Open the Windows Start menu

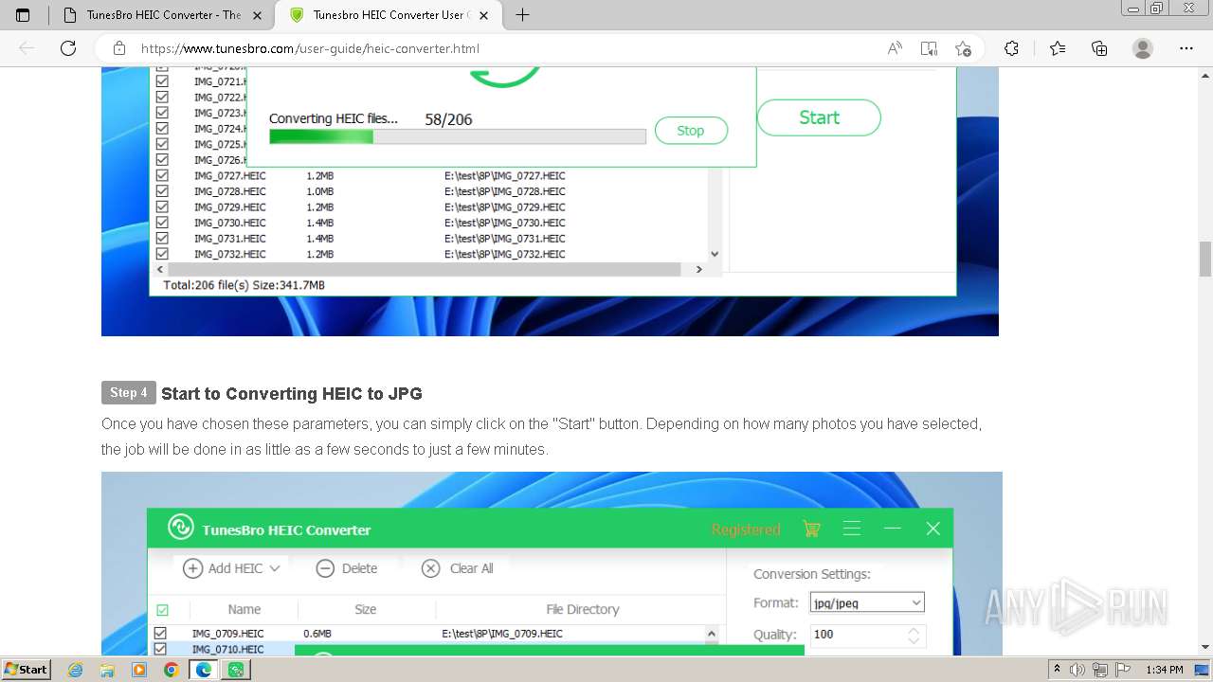click(x=26, y=669)
